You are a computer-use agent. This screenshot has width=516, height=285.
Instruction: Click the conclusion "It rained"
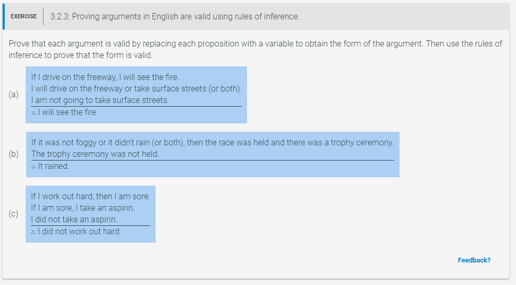click(x=50, y=166)
